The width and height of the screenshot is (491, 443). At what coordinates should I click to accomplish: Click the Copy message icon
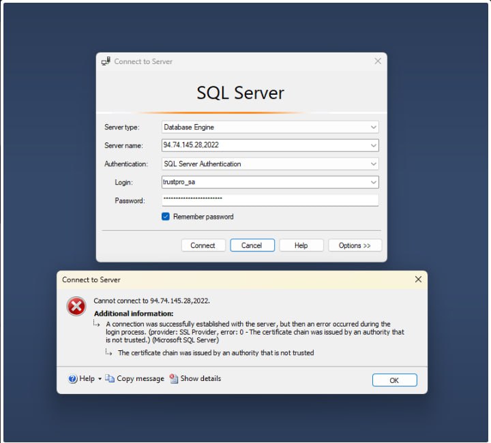click(110, 378)
